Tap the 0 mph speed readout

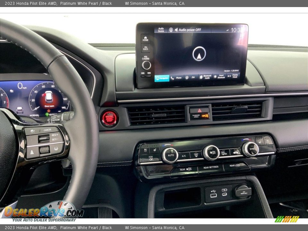21,86
